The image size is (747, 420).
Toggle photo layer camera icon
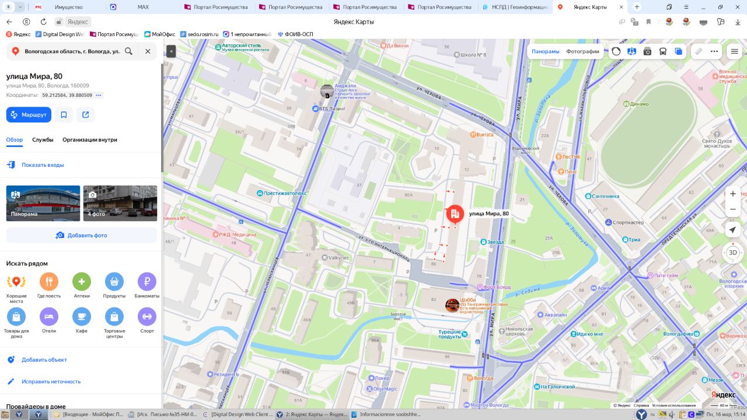click(x=647, y=51)
